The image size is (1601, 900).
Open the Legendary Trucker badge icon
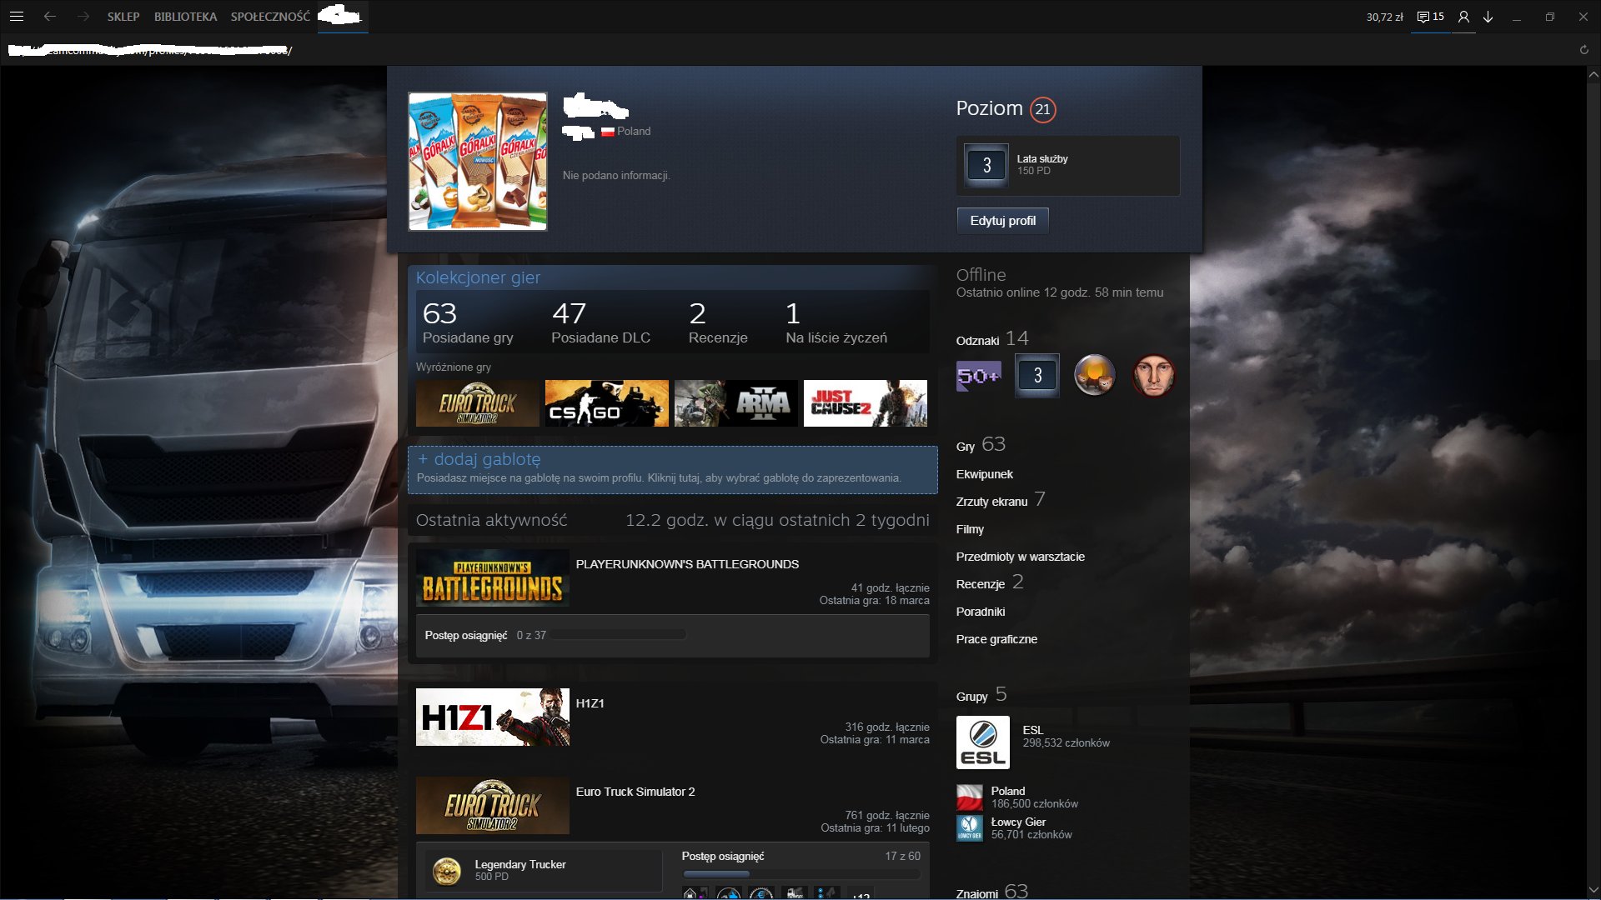[447, 871]
